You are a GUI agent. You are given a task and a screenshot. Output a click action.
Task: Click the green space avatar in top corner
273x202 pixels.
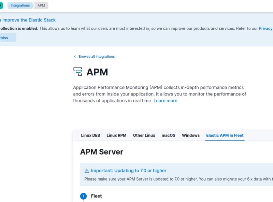click(1, 5)
